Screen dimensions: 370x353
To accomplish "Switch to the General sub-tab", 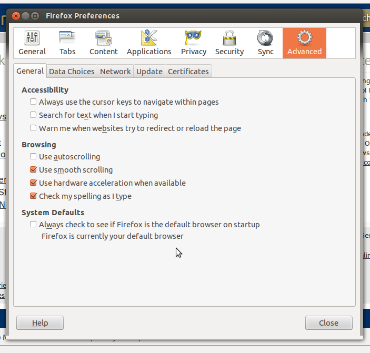I will [30, 70].
